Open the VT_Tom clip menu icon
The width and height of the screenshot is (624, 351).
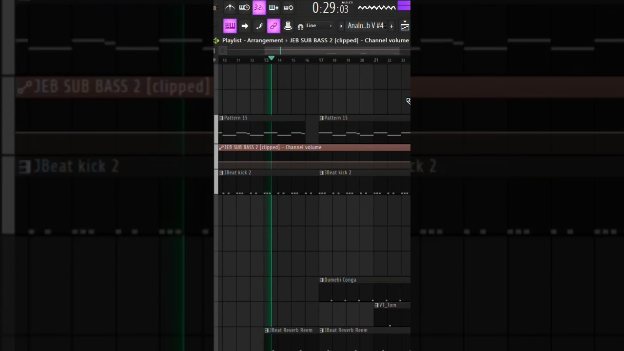click(376, 305)
